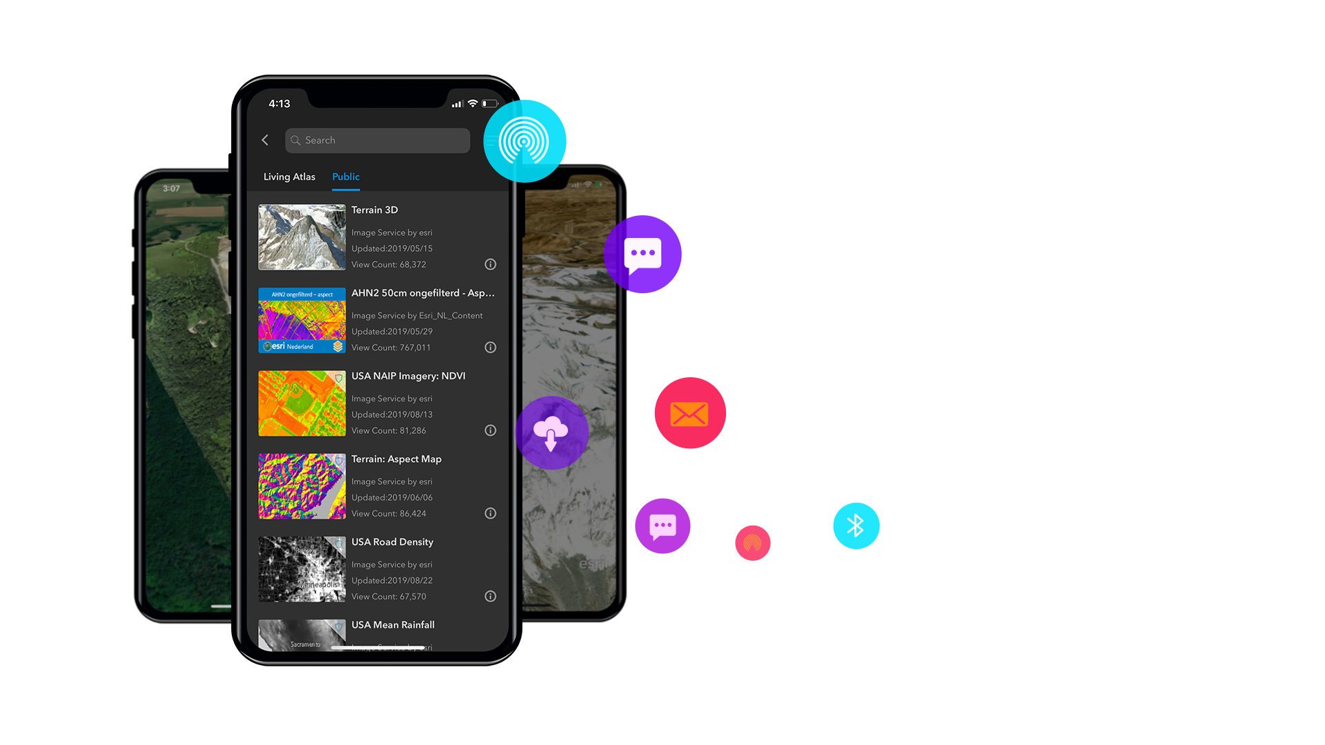Tap the info button next to USA Road Density
1325x745 pixels.
click(489, 596)
